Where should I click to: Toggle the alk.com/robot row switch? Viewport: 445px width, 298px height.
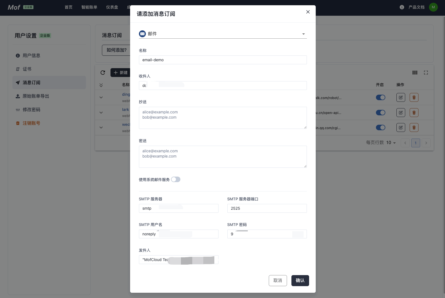point(381,97)
